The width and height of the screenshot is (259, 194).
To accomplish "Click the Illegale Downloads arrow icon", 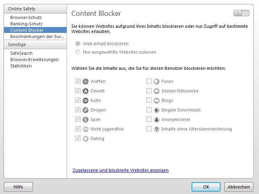I will [x=156, y=110].
